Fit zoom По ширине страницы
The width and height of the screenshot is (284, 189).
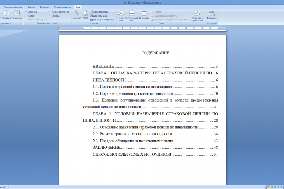pyautogui.click(x=102, y=20)
